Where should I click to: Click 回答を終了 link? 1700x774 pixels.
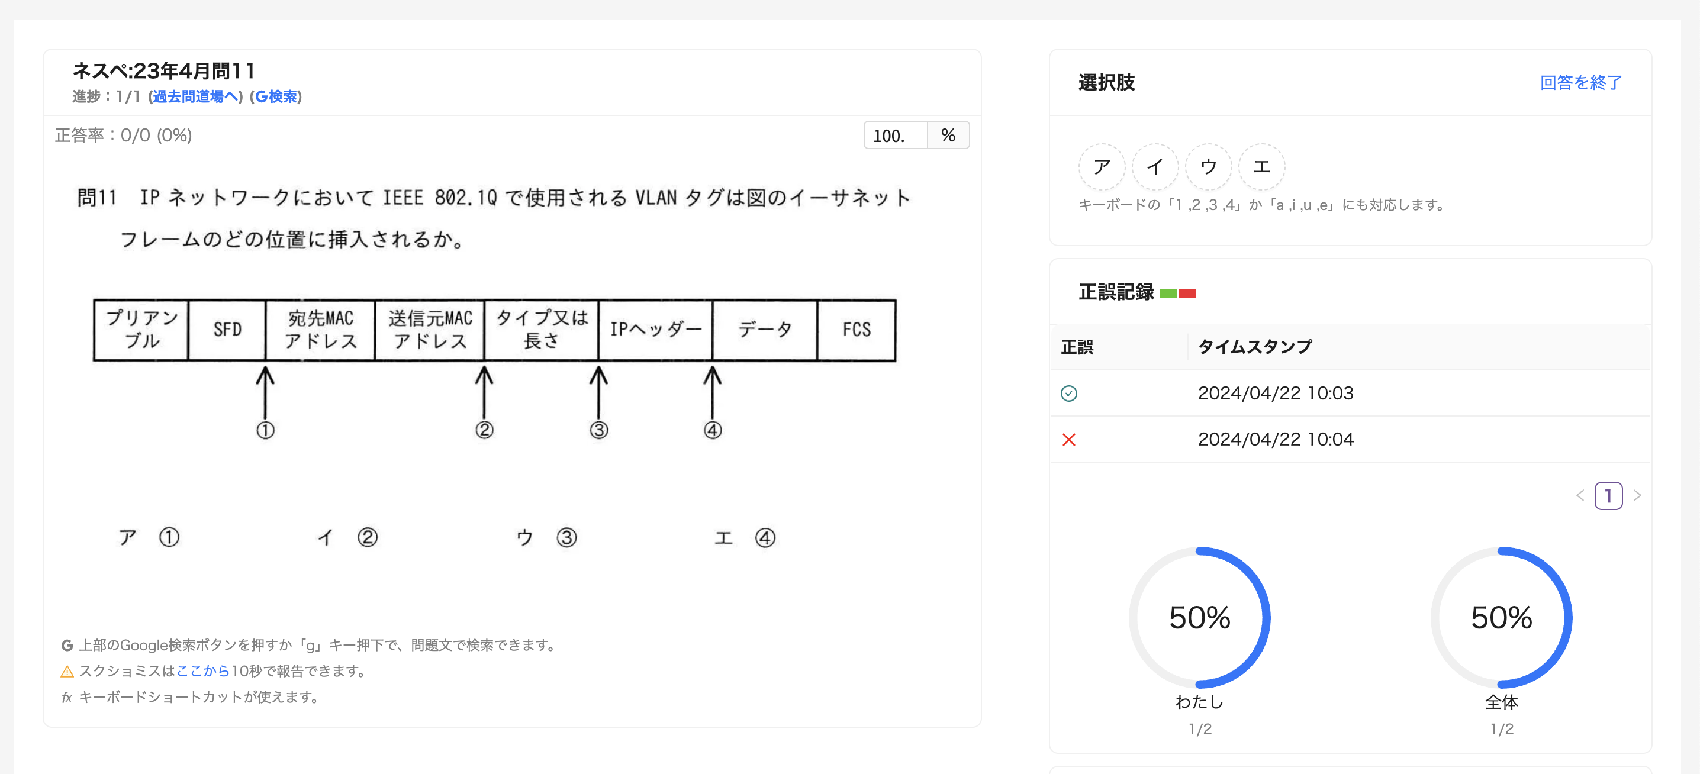(1580, 82)
